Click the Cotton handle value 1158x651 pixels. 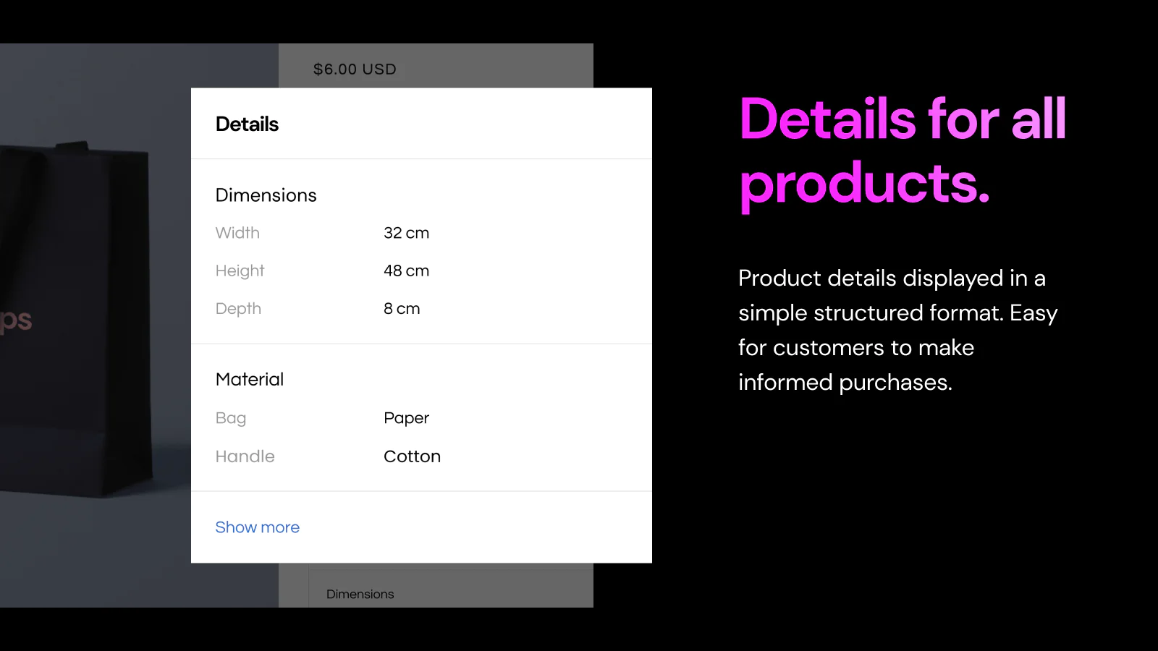click(412, 456)
